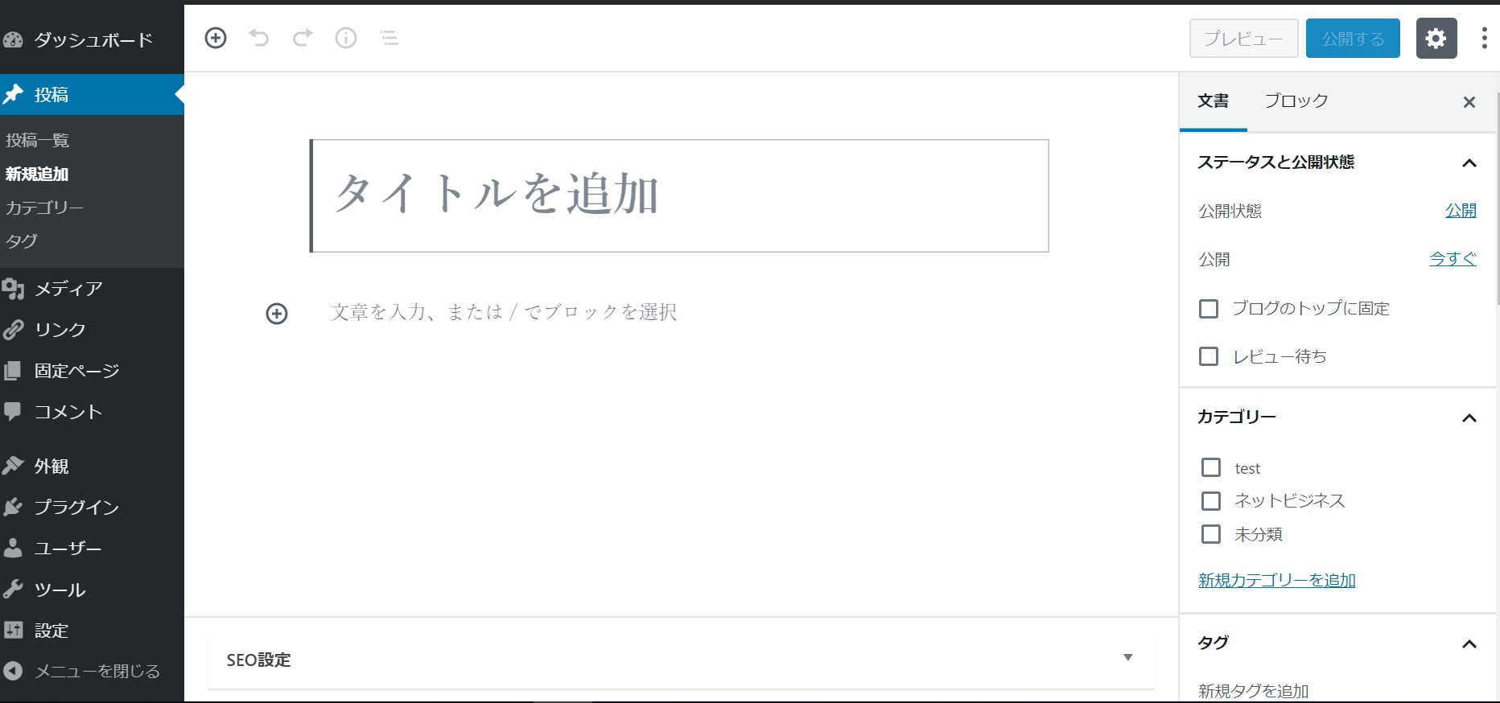Viewport: 1500px width, 703px height.
Task: Click the undo arrow icon
Action: click(x=259, y=38)
